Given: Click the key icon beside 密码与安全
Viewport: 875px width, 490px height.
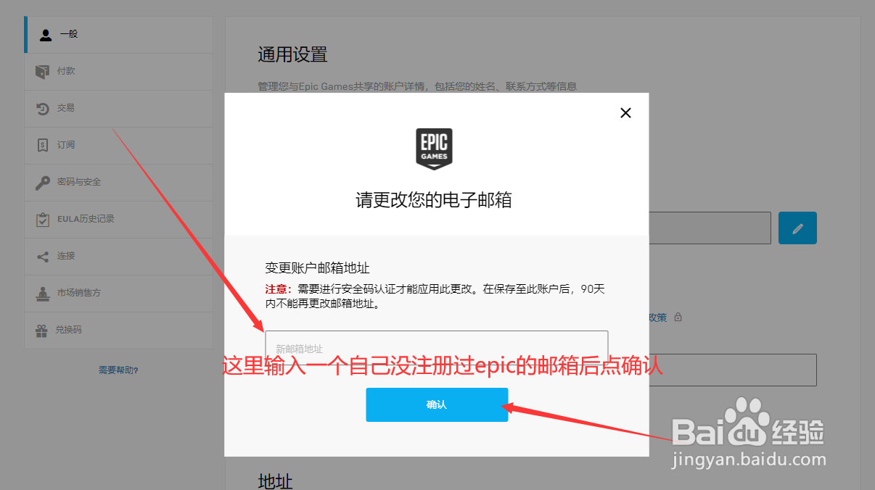Looking at the screenshot, I should pos(42,182).
